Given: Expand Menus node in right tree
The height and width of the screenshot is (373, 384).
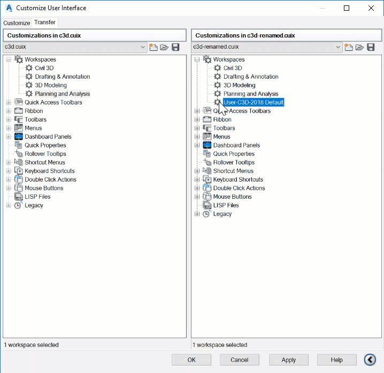Looking at the screenshot, I should pos(197,137).
